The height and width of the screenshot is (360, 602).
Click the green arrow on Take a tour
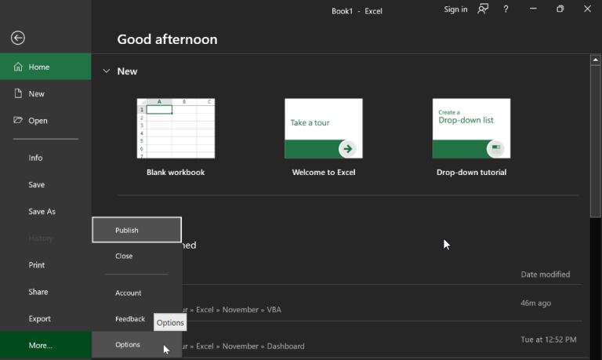347,148
